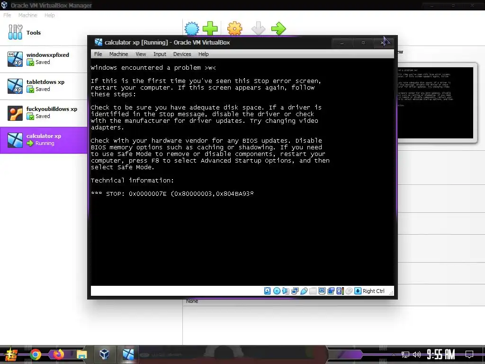This screenshot has height=364, width=485.
Task: Click the CPU virtualization V indicator icon
Action: pos(340,291)
